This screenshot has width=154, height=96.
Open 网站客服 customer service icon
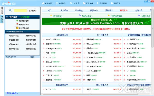point(98,3)
